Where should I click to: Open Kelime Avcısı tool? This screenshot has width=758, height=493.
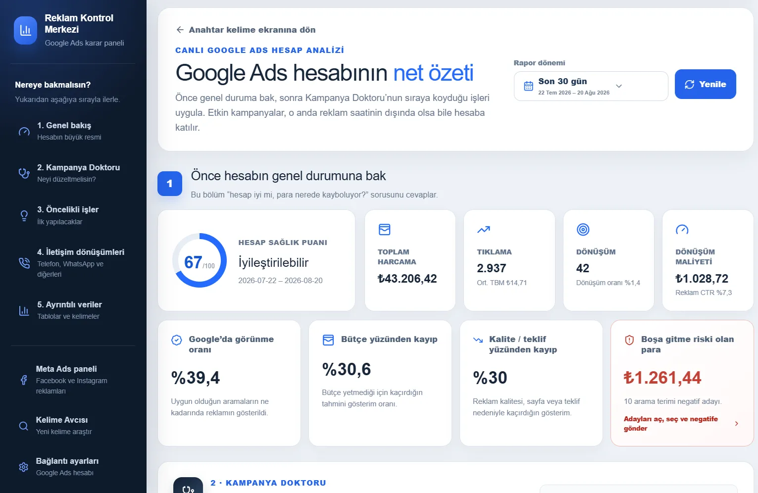(73, 426)
